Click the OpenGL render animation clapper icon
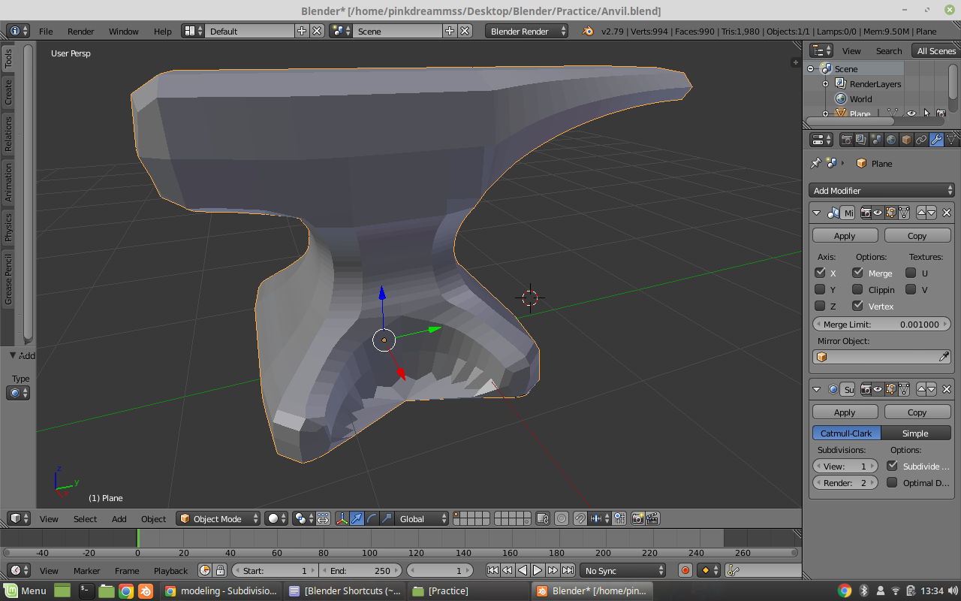Image resolution: width=961 pixels, height=601 pixels. coord(652,518)
